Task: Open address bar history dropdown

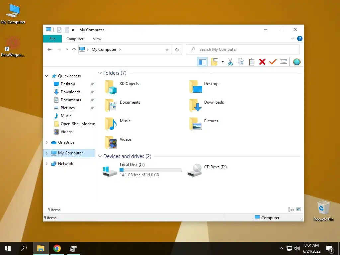Action: (167, 50)
